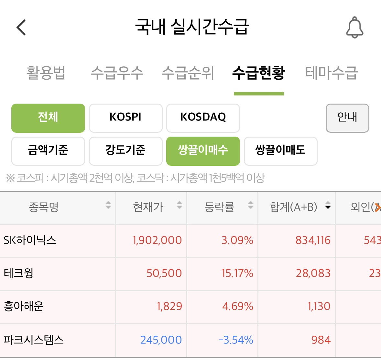Open the 테크윙 stock row
Screen dimensions: 381x360
point(190,274)
